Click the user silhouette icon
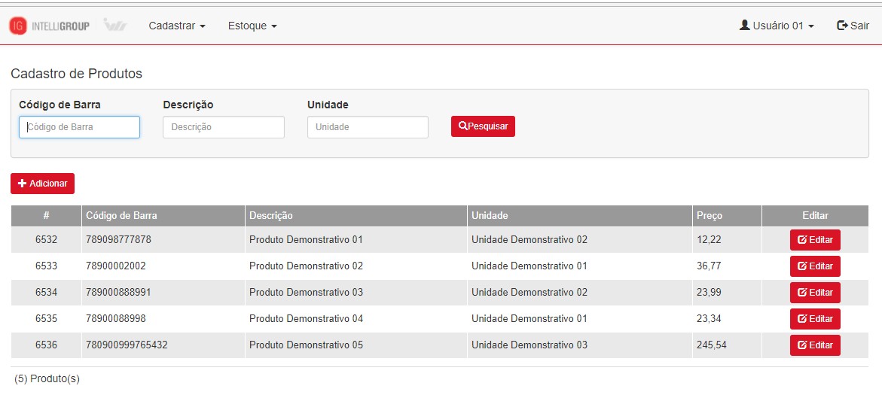Screen dimensions: 882x401 click(745, 26)
